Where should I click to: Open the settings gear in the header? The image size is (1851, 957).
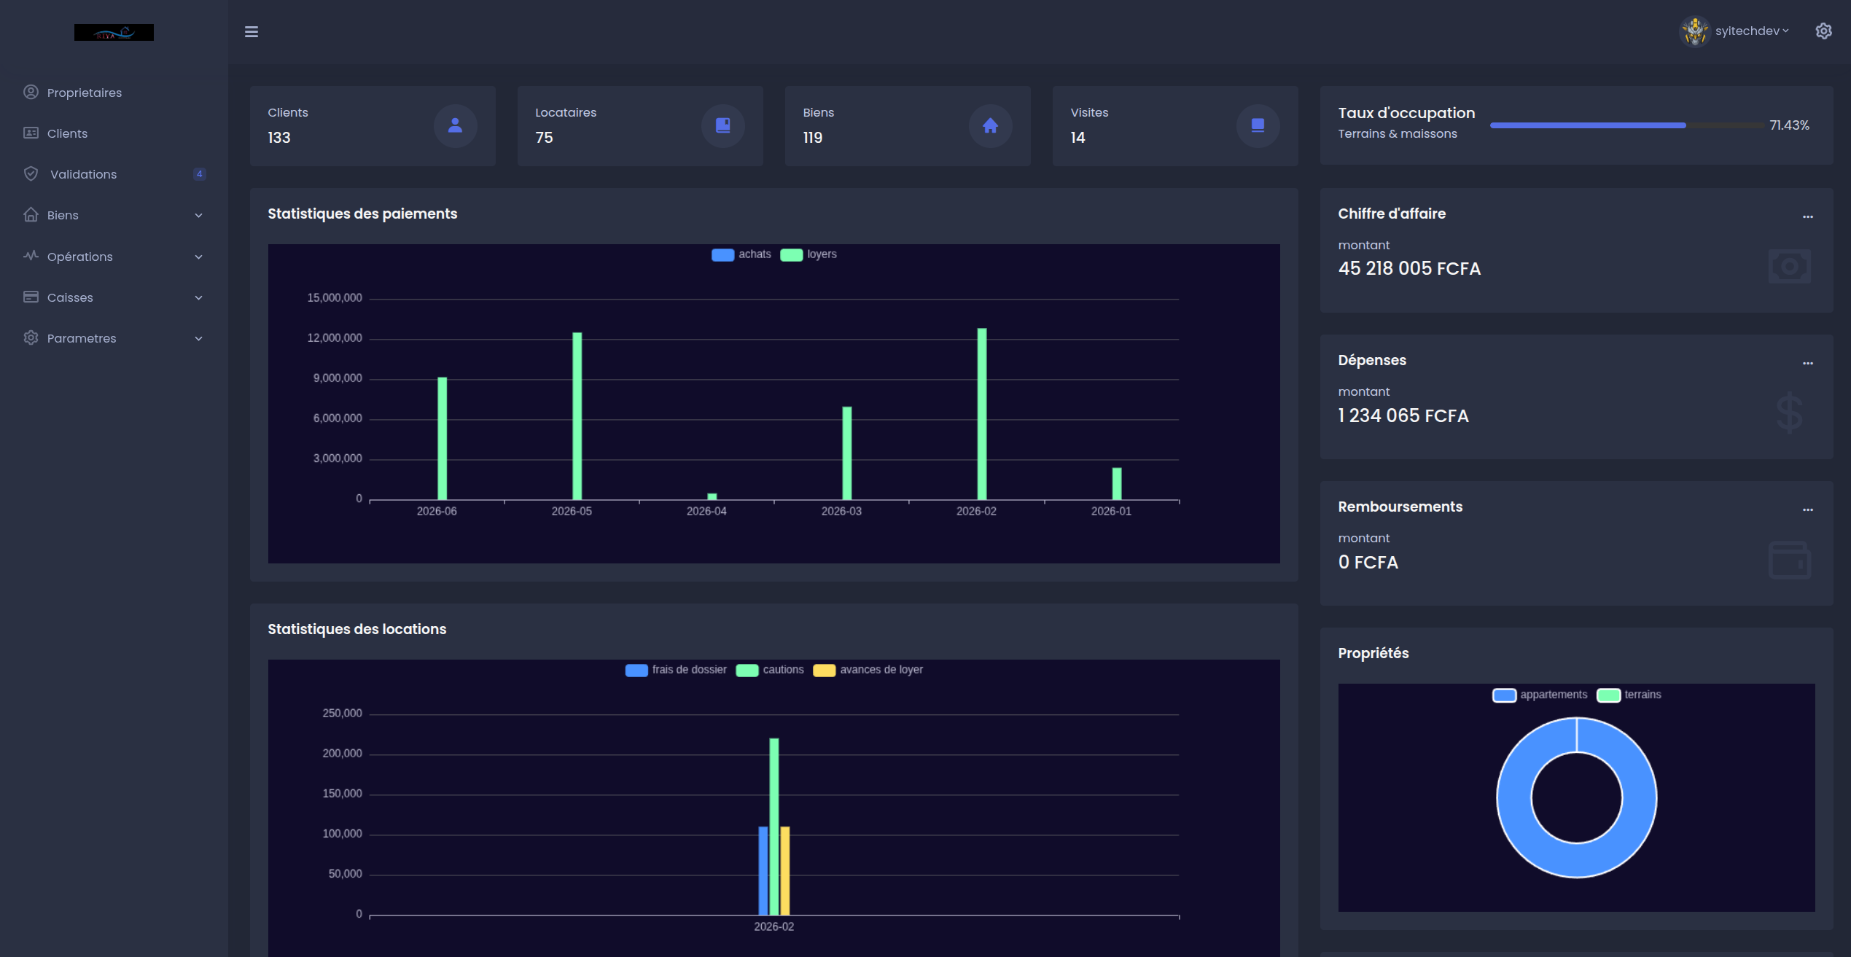[x=1823, y=31]
